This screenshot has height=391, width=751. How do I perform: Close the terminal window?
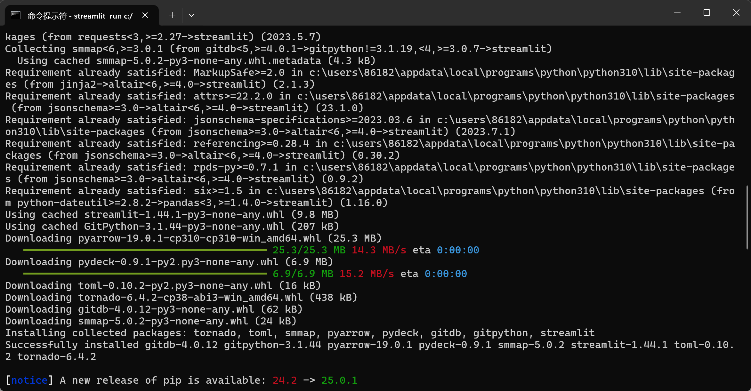736,12
